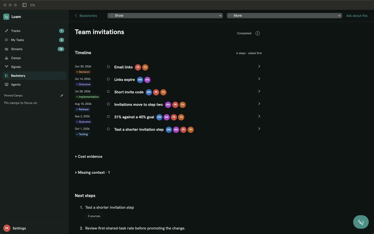Open the floating elk assistant button
This screenshot has width=374, height=234.
[x=361, y=222]
